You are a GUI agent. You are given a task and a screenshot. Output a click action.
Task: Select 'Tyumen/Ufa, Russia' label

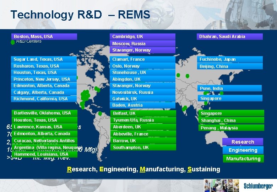pyautogui.click(x=143, y=120)
